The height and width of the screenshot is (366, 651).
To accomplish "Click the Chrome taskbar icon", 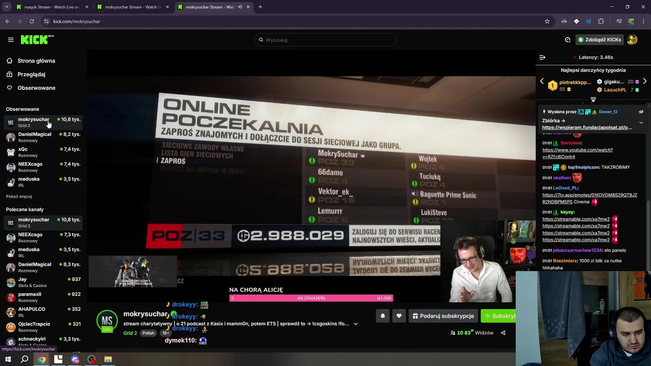I will (x=42, y=360).
